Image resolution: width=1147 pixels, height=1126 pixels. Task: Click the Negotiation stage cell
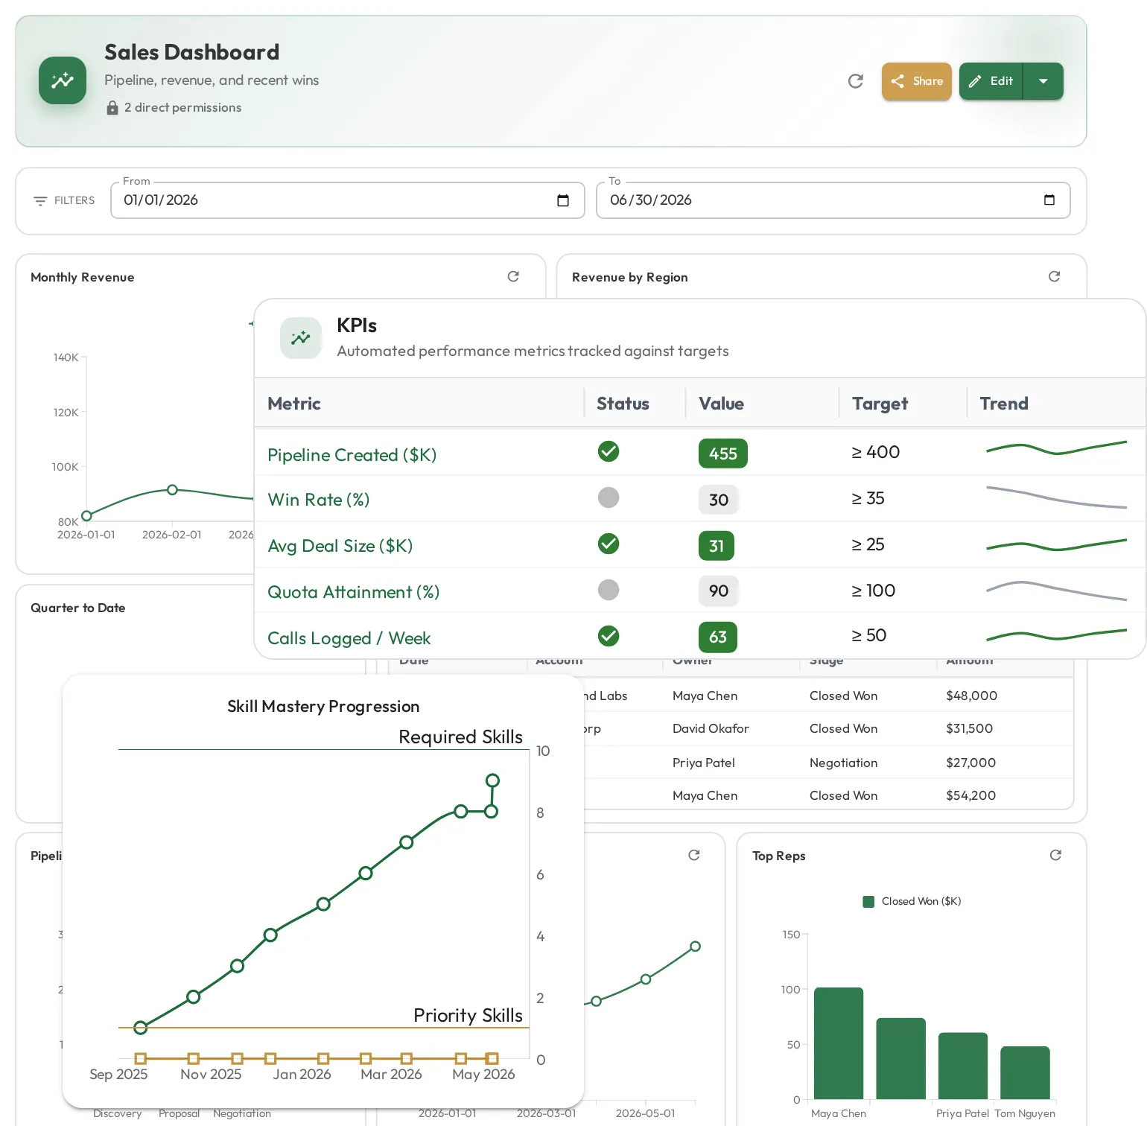click(x=843, y=763)
